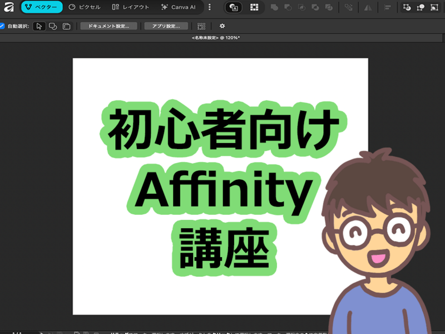Select the <名称未設定> @ 120% document tab
Image resolution: width=445 pixels, height=334 pixels.
(216, 38)
